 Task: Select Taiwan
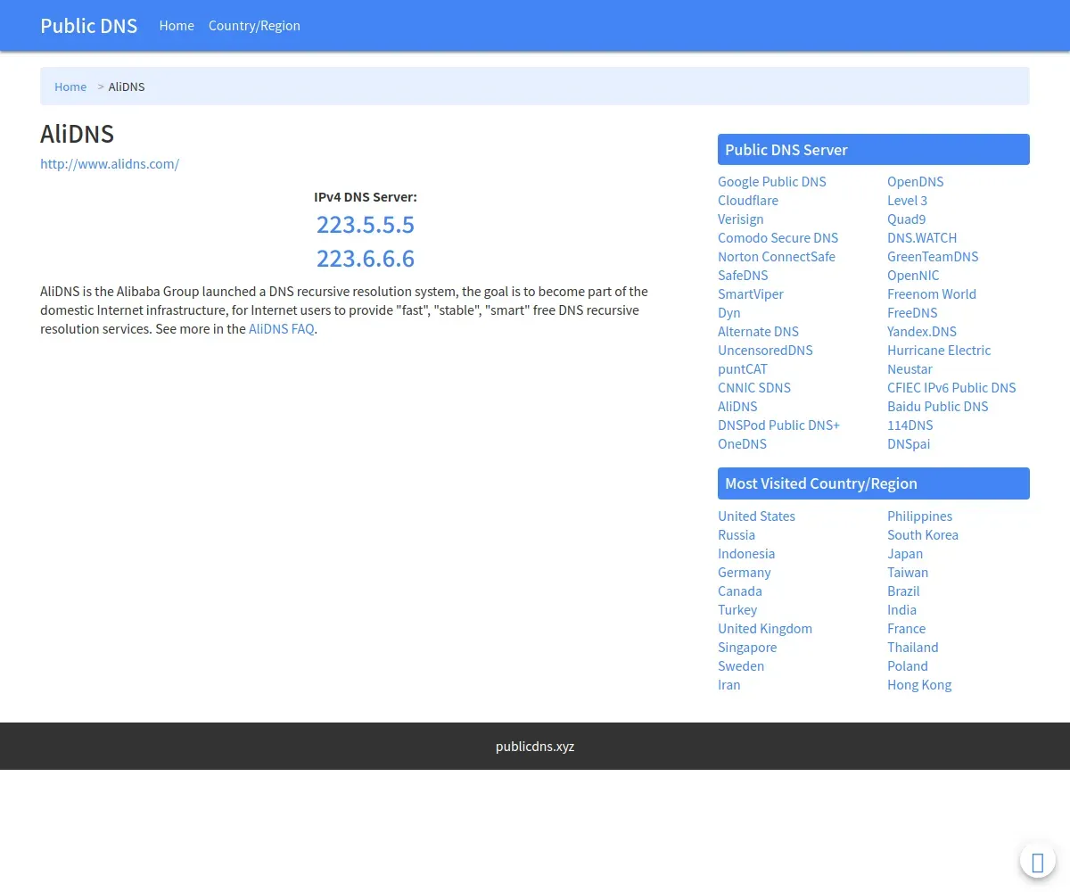(x=908, y=573)
